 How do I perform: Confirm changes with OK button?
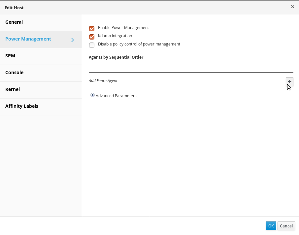click(271, 226)
